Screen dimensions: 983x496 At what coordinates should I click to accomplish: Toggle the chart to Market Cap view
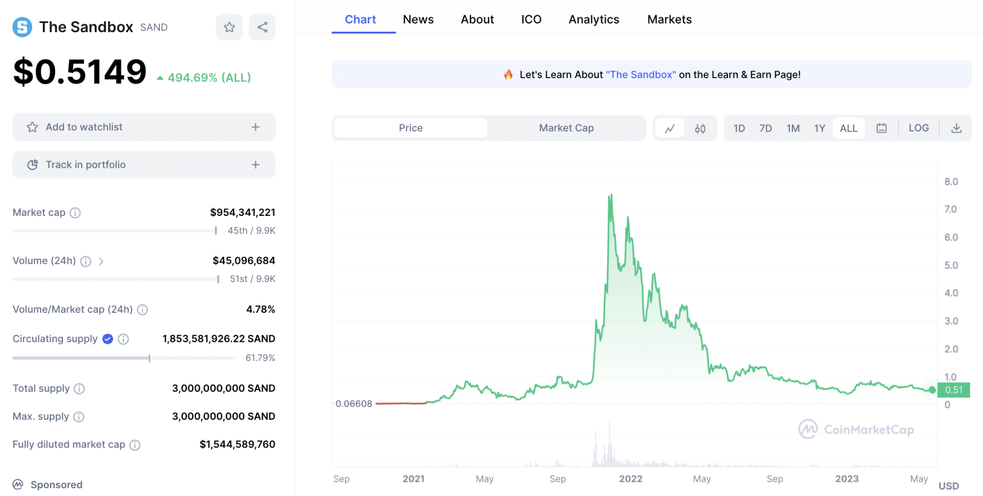pyautogui.click(x=566, y=128)
